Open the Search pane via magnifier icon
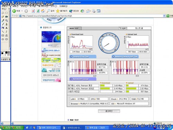The height and width of the screenshot is (130, 173). pyautogui.click(x=50, y=11)
